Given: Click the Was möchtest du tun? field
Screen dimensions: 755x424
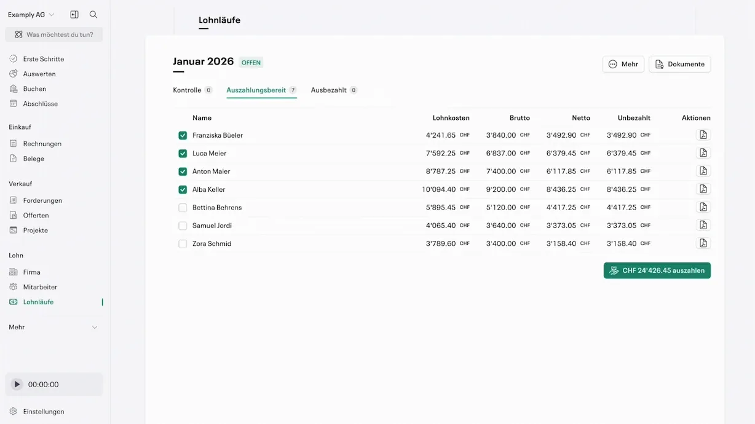Looking at the screenshot, I should coord(54,34).
